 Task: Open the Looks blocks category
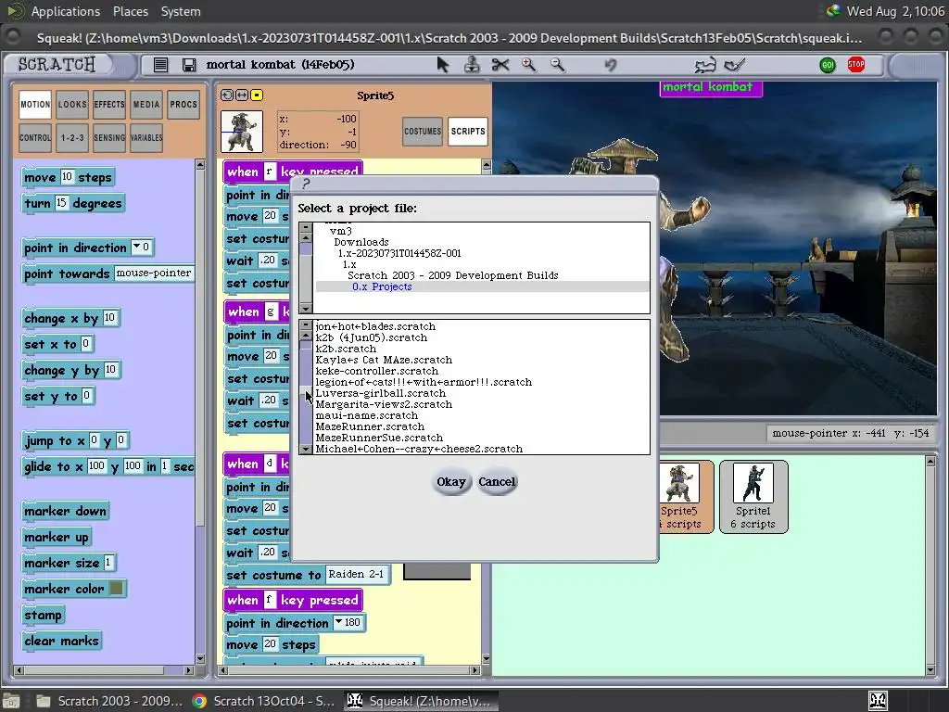coord(72,104)
